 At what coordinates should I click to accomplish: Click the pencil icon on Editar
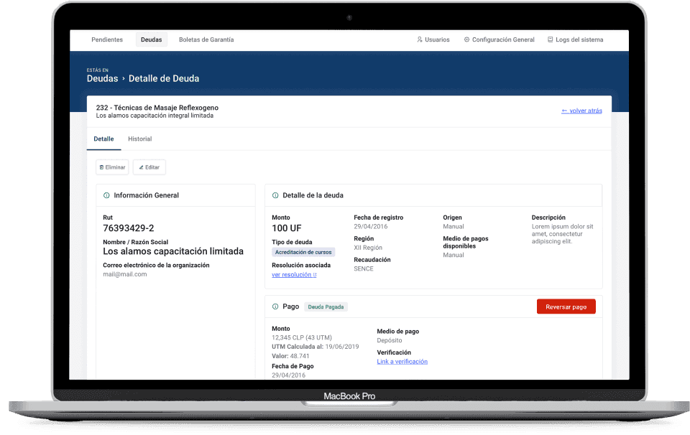141,167
